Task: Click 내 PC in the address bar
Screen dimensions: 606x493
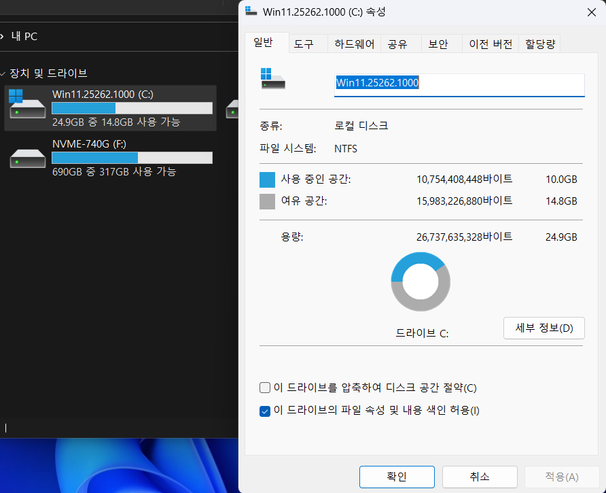Action: [24, 36]
